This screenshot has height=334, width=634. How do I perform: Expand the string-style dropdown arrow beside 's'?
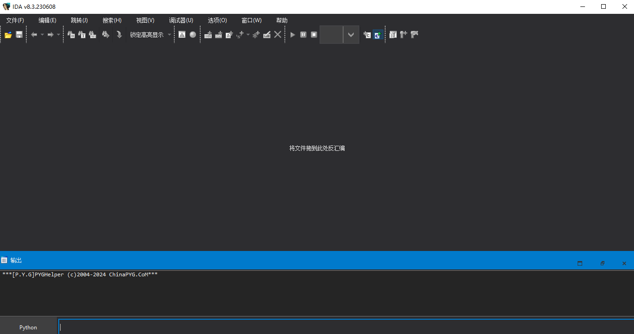coord(248,35)
